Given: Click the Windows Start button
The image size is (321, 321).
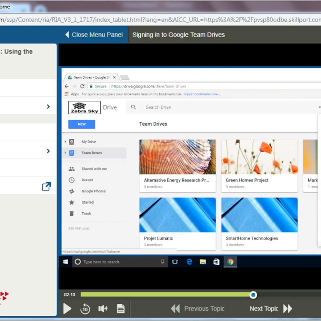Looking at the screenshot, I should (x=65, y=262).
